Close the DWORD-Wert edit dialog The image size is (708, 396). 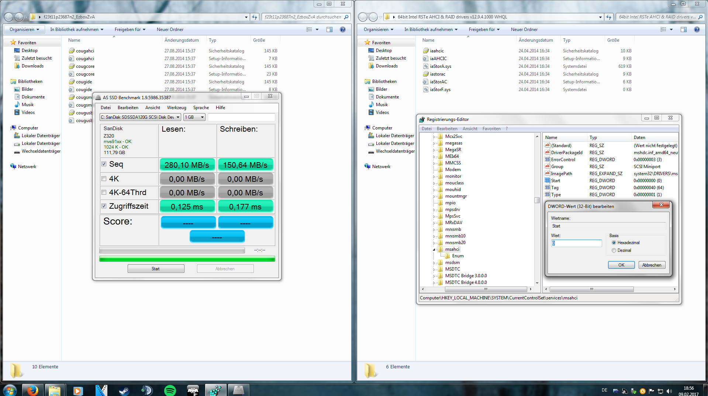tap(661, 205)
